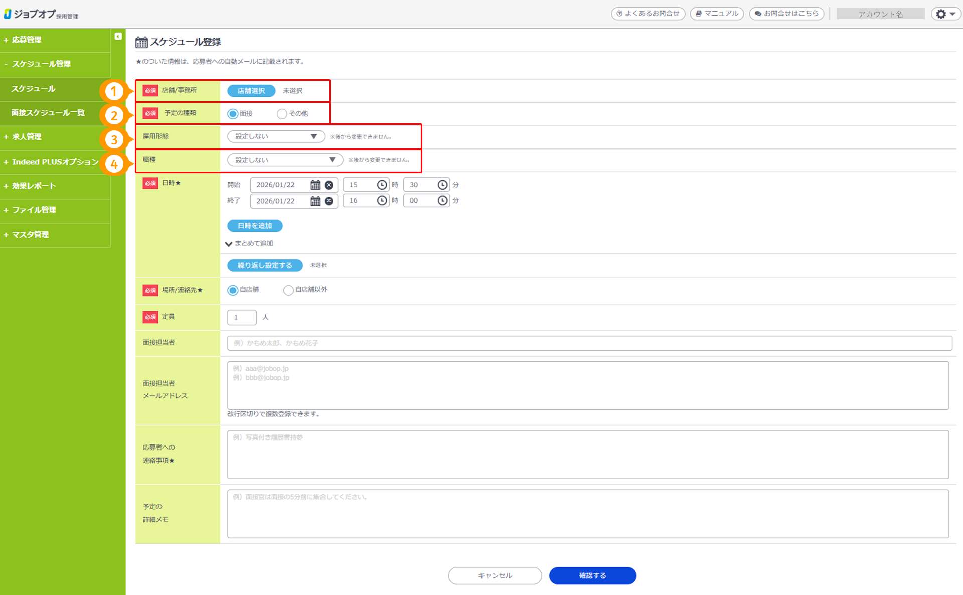963x595 pixels.
Task: Clear the start date field
Action: pos(329,185)
